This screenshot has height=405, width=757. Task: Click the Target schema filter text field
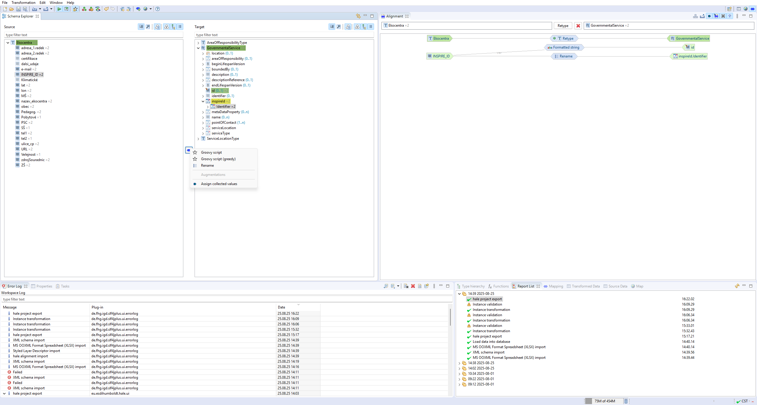coord(284,35)
